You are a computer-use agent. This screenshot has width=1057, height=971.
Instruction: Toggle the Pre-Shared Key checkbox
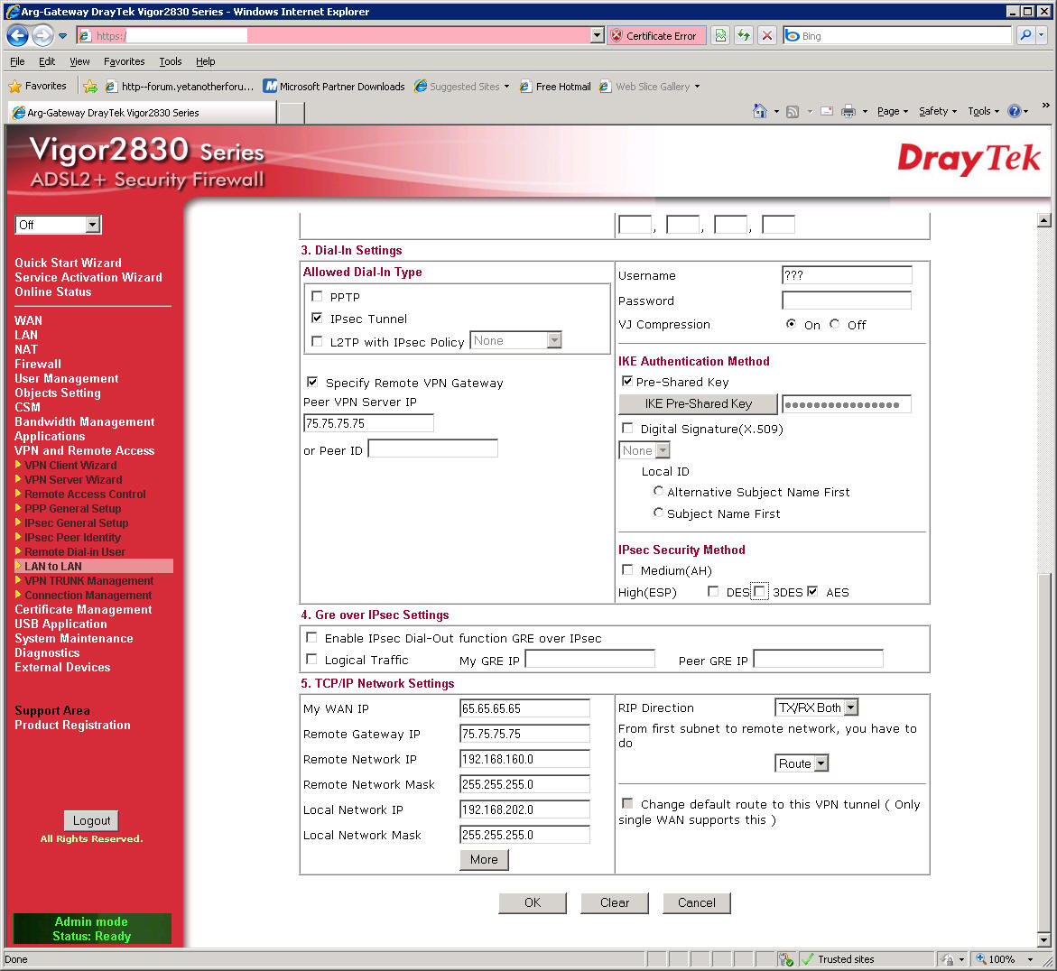coord(627,382)
